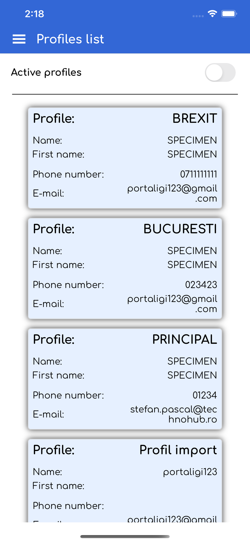Viewport: 250px width, 543px height.
Task: Open the BREXIT profile card
Action: tap(125, 158)
